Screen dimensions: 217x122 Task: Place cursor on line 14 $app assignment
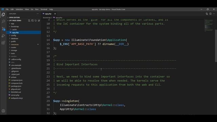pos(90,40)
